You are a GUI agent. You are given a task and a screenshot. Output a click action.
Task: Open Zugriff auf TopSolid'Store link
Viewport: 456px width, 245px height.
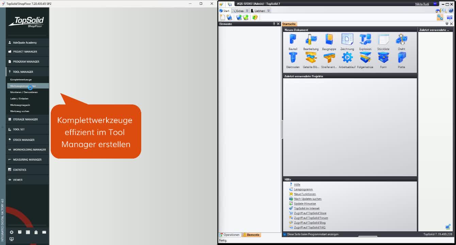pos(310,213)
